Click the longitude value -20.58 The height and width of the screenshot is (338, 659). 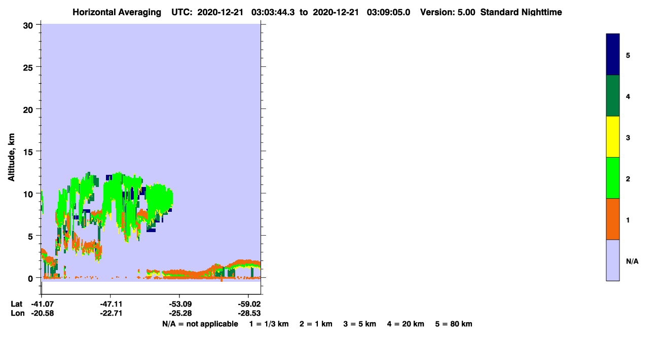click(x=42, y=313)
